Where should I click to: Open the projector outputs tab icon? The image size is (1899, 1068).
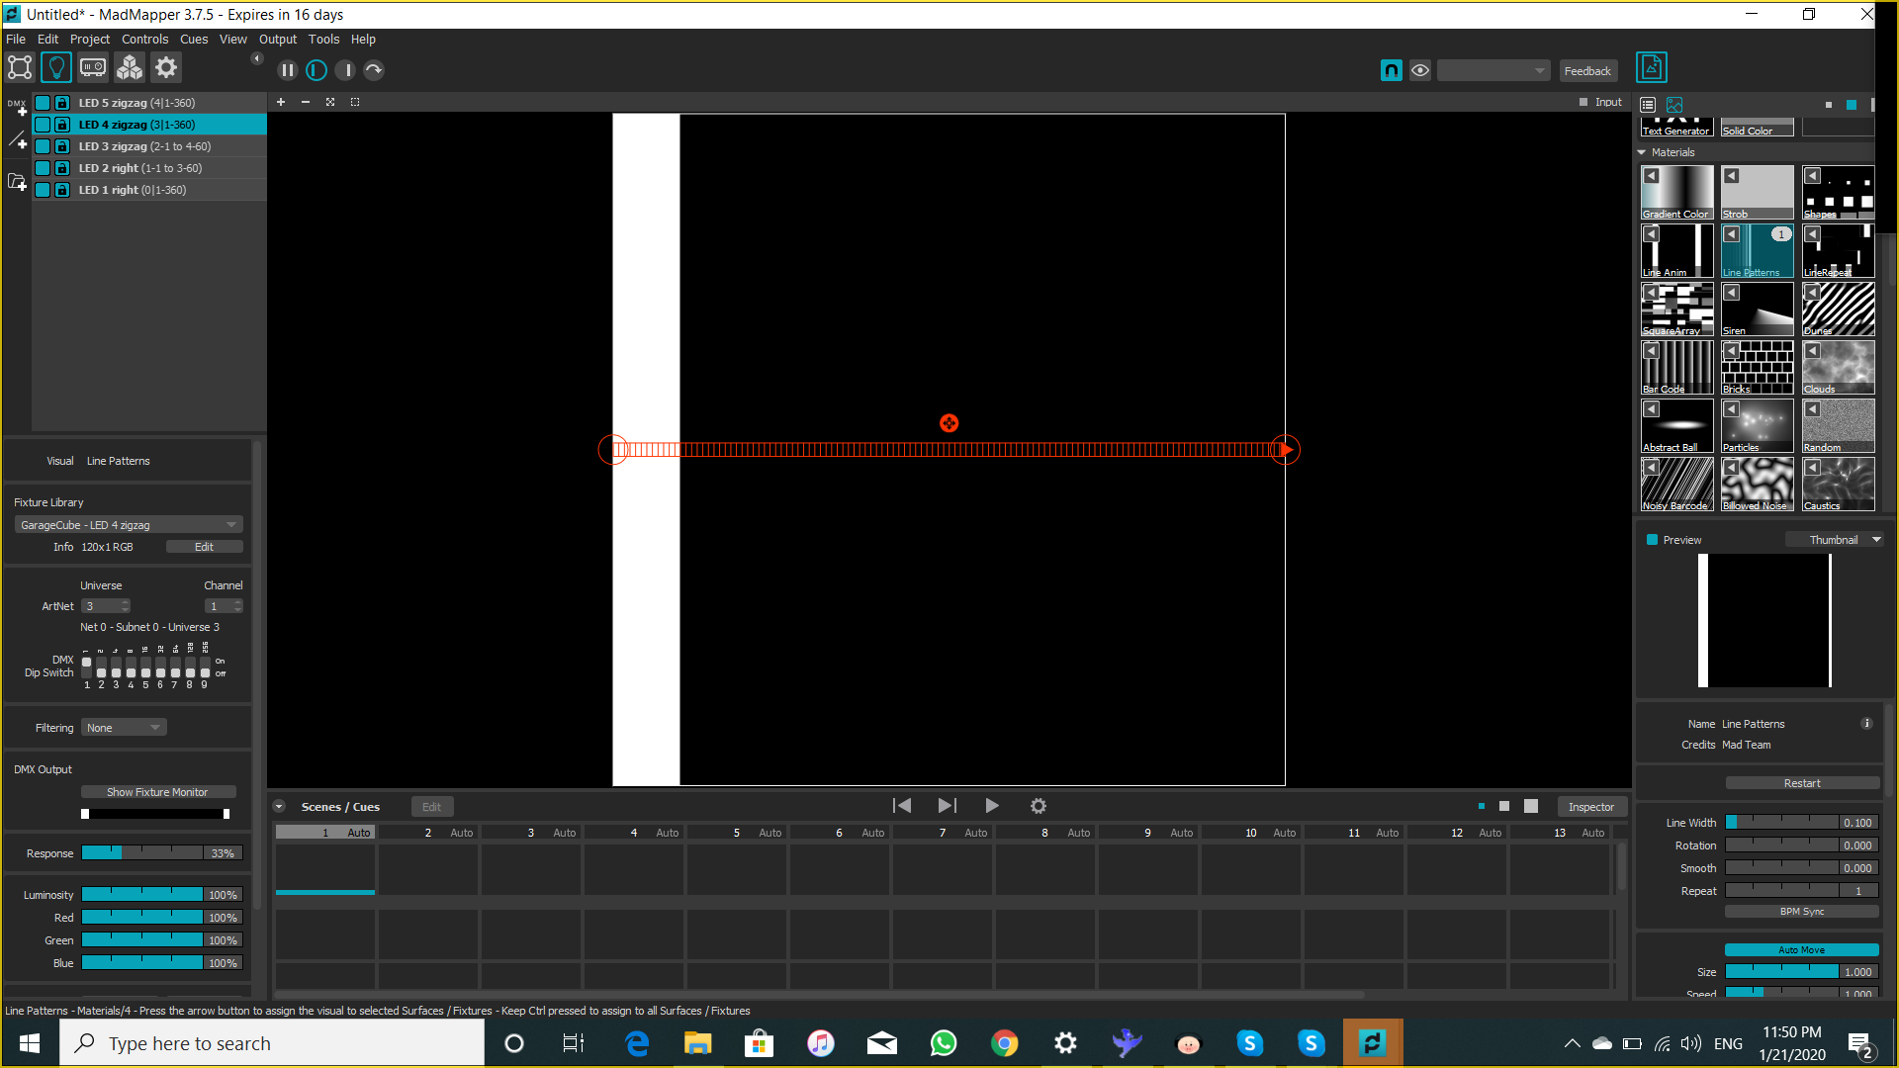[x=93, y=67]
